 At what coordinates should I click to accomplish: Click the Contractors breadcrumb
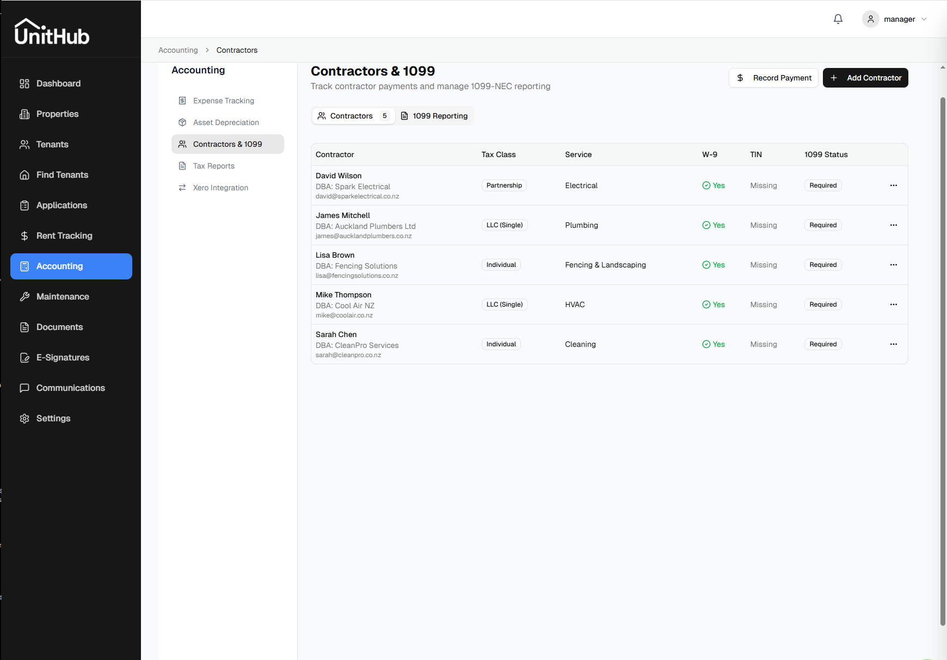237,50
